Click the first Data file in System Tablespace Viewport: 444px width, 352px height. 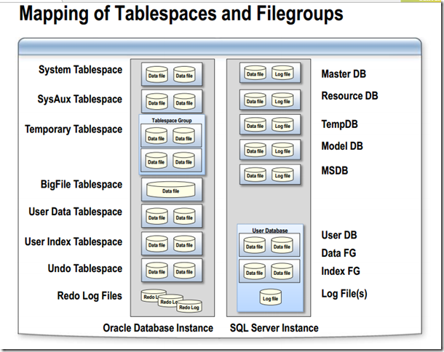click(157, 74)
